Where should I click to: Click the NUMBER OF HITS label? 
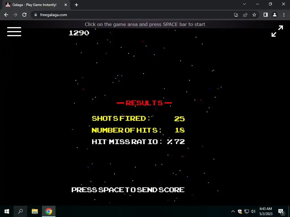[127, 130]
